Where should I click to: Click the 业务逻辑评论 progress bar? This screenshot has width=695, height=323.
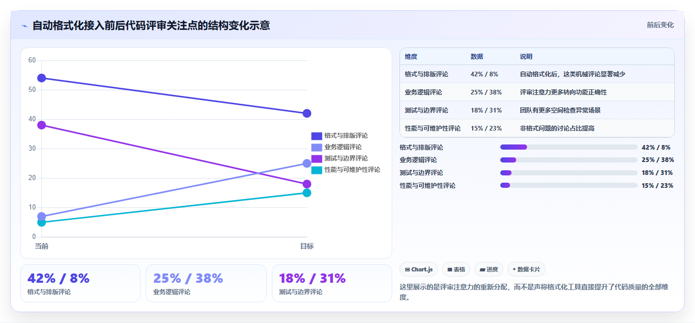(568, 160)
